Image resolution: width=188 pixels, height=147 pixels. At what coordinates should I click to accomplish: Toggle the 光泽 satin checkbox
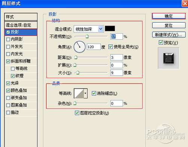point(8,83)
